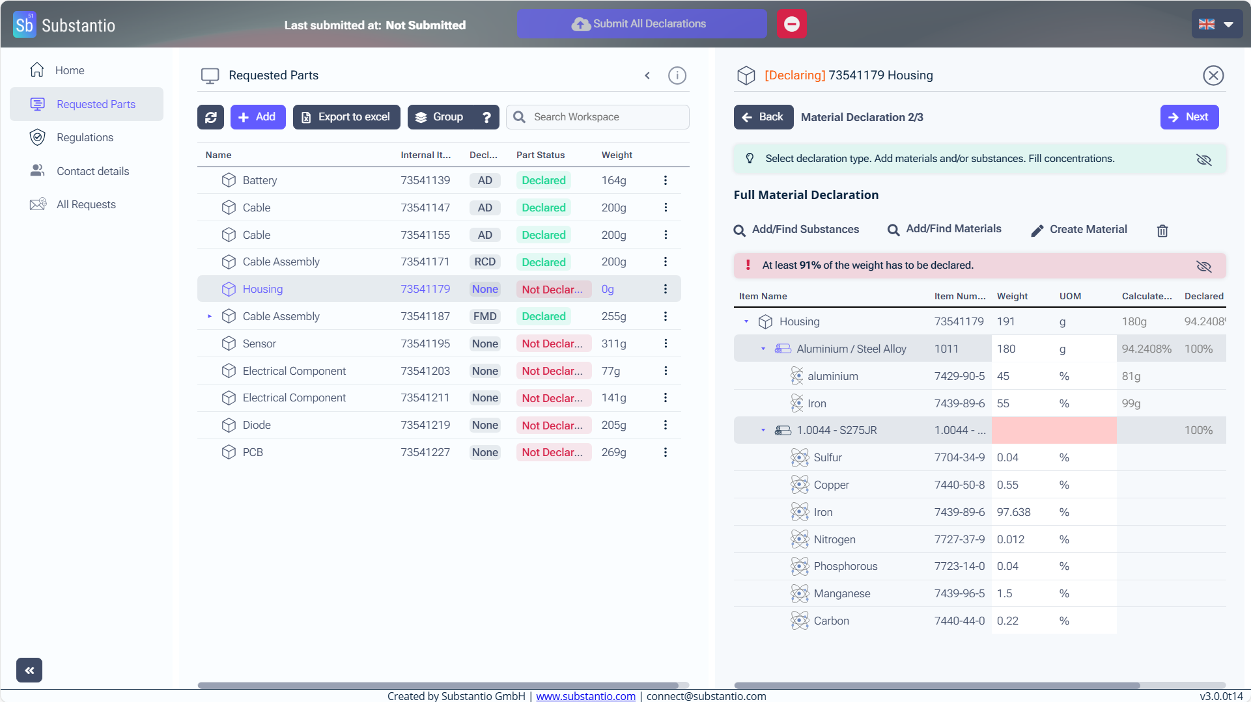Open three-dot menu for Battery row
1251x702 pixels.
pyautogui.click(x=665, y=180)
